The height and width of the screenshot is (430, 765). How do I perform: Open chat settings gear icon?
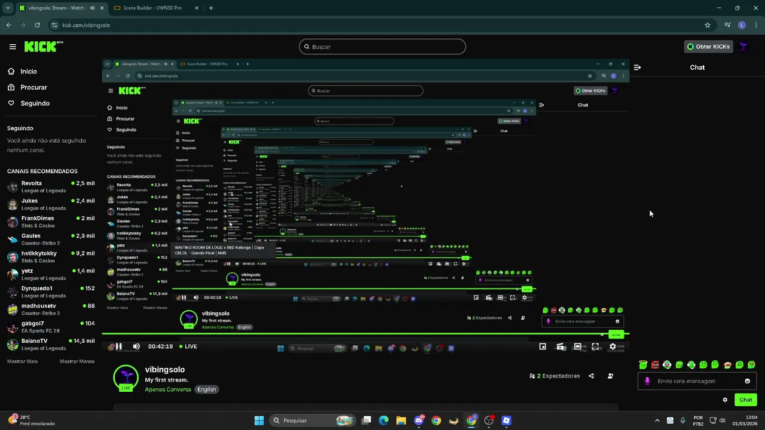coord(725,400)
